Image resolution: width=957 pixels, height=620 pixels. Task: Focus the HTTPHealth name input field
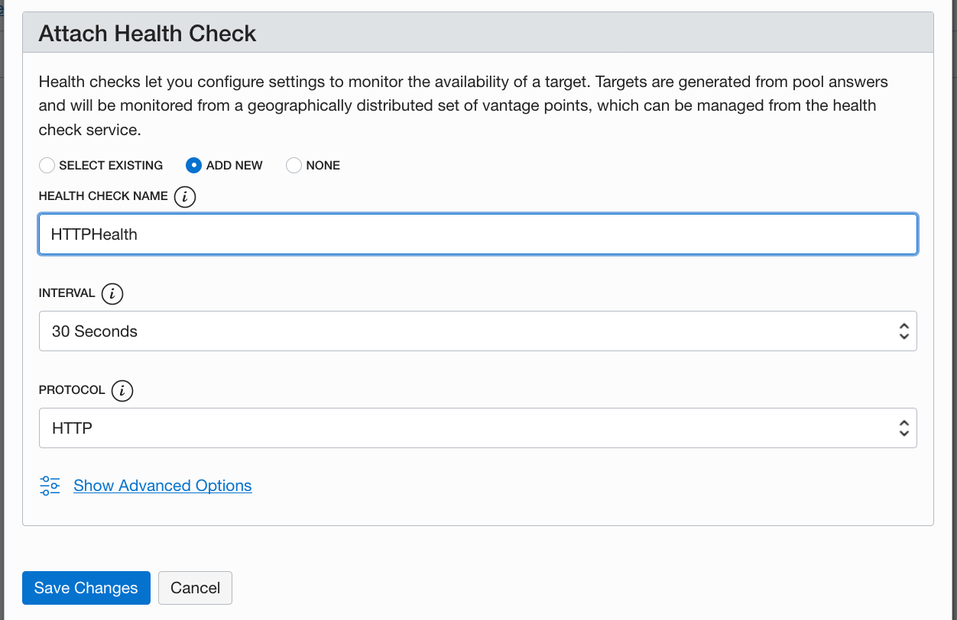[x=478, y=234]
